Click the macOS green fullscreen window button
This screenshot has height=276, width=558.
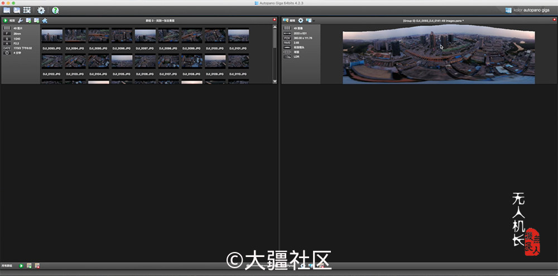[13, 3]
